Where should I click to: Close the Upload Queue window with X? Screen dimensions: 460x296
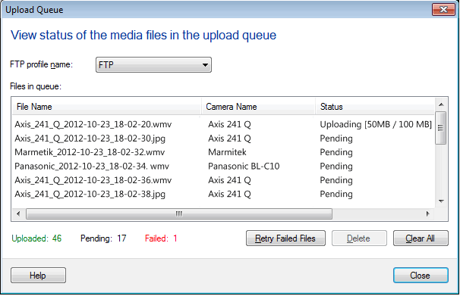[x=443, y=10]
